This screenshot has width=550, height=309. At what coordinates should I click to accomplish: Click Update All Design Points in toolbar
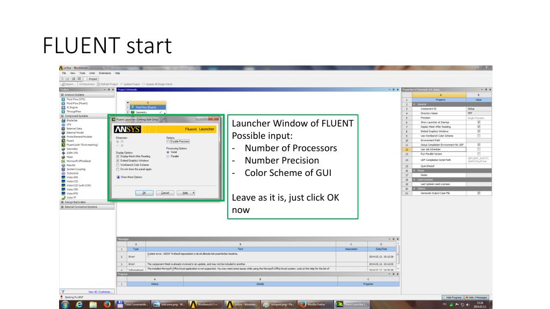coord(157,84)
